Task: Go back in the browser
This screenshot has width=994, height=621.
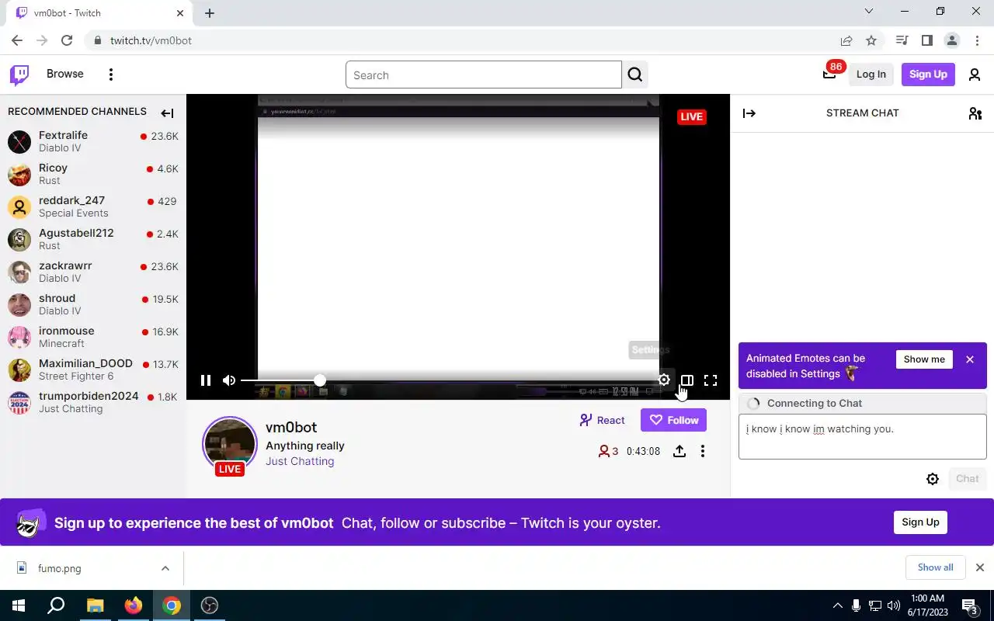Action: 17,40
